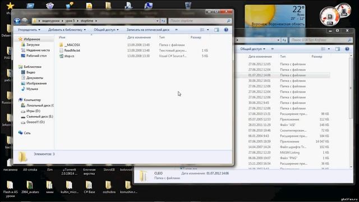Sort by Тип column in front window
Image resolution: width=359 pixels, height=202 pixels.
162,38
